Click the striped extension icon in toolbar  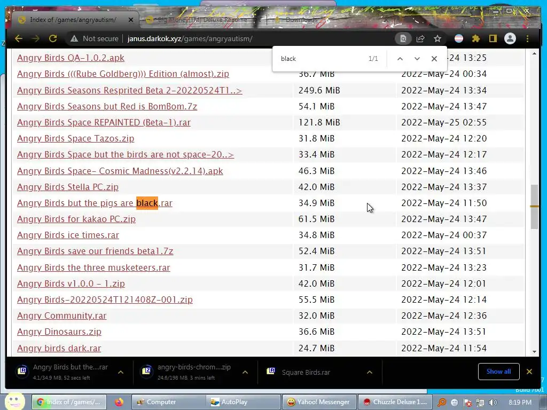[x=459, y=38]
